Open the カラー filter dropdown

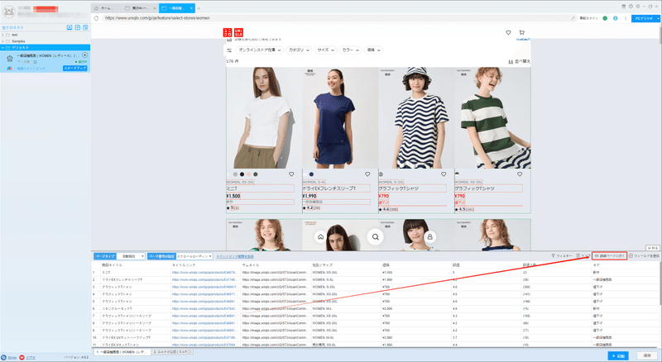click(x=350, y=50)
